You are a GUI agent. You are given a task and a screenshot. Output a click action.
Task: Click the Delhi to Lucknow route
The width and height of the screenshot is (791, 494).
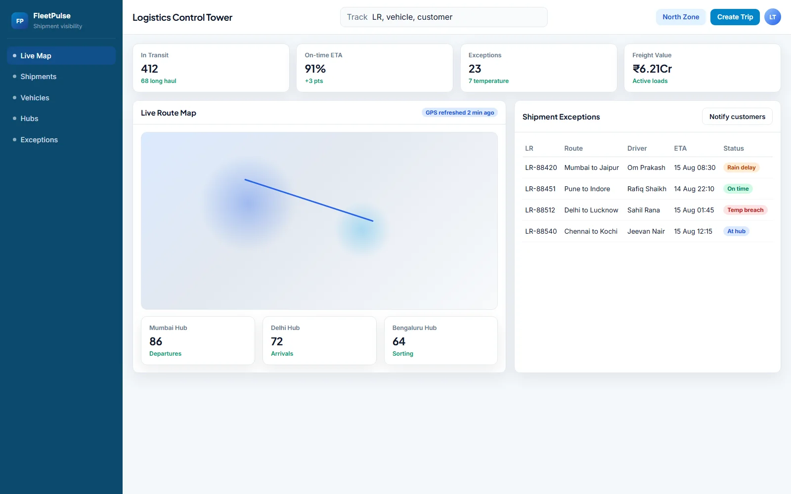point(591,210)
